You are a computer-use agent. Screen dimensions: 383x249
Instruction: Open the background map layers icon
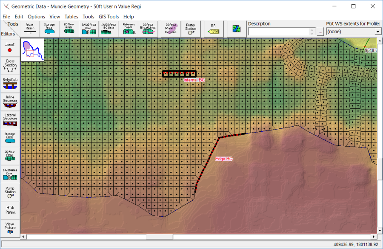click(236, 29)
